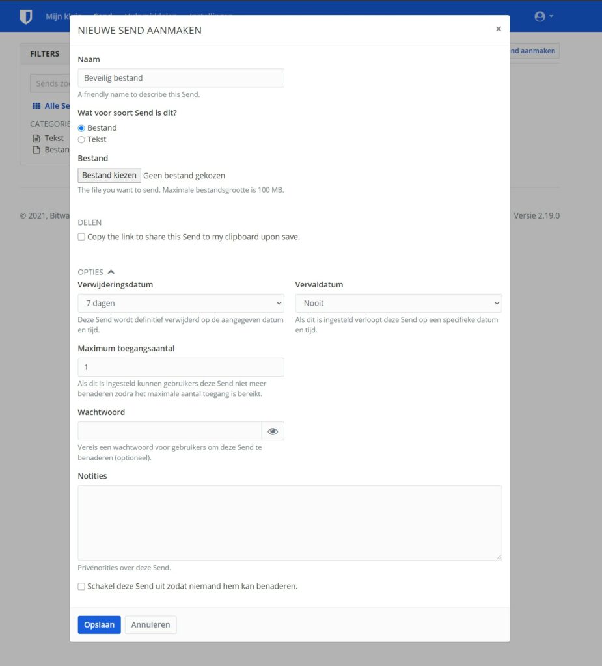Click the Alle Sends grid icon
This screenshot has width=602, height=666.
pos(36,106)
